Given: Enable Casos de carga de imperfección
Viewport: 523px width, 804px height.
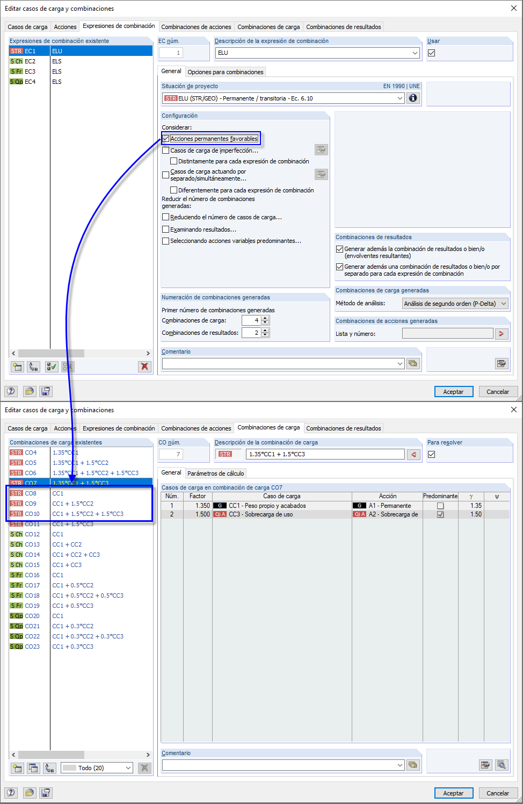Looking at the screenshot, I should coord(166,150).
